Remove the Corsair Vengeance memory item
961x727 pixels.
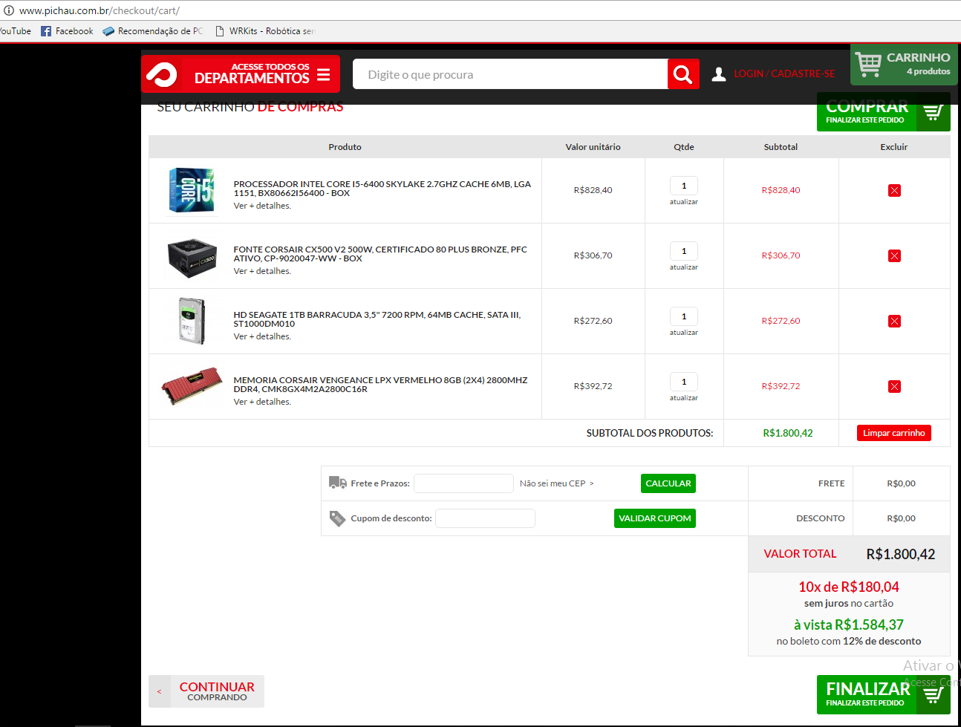point(894,387)
